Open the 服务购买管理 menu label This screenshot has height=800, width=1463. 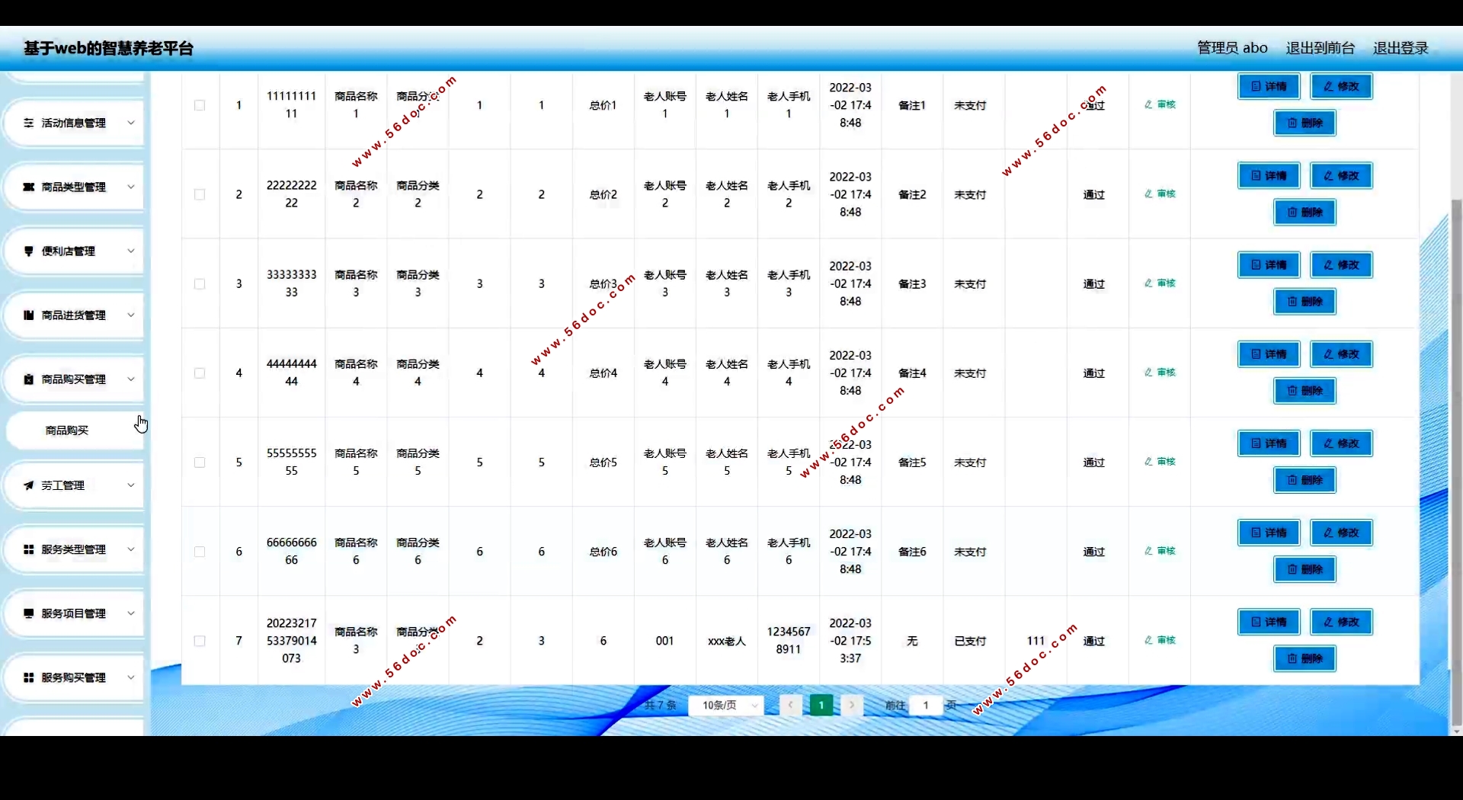tap(74, 677)
